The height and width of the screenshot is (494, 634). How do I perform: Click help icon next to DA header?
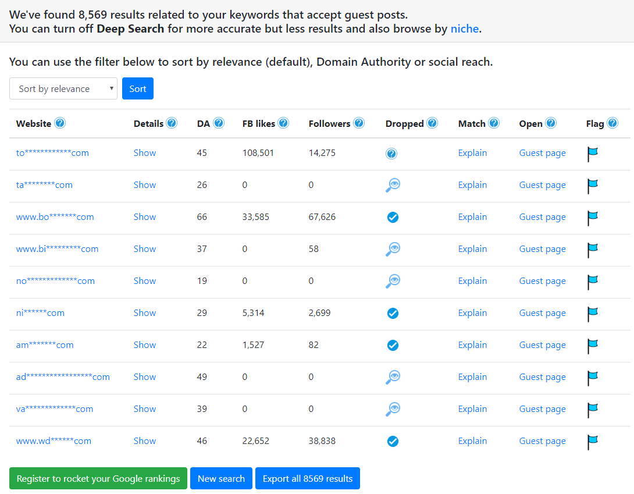[219, 123]
